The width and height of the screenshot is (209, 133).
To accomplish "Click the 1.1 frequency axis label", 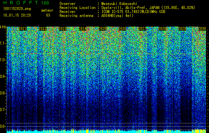I will [3, 43].
